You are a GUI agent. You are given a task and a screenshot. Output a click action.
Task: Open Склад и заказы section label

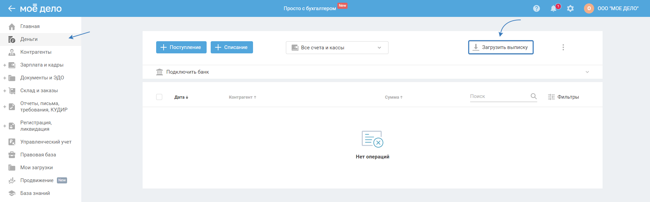39,91
